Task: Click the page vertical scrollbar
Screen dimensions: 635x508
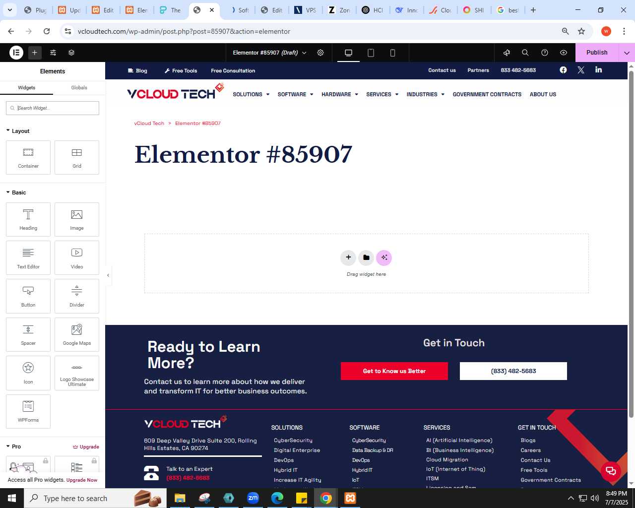Action: [x=631, y=243]
